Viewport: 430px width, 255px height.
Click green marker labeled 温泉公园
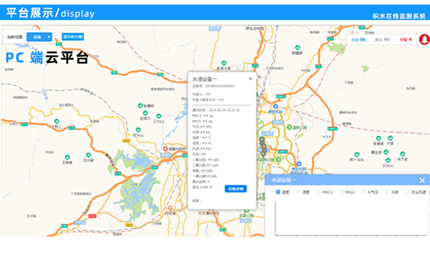coord(289,127)
